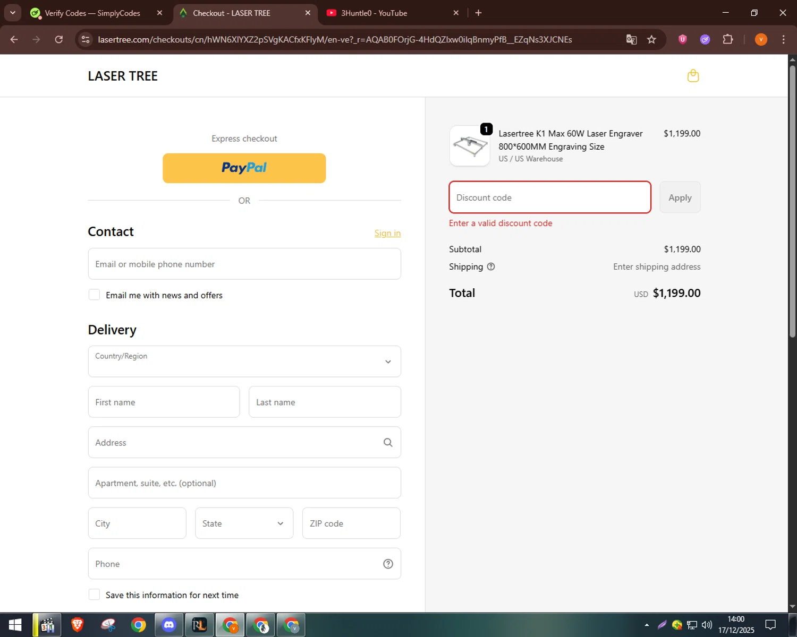This screenshot has height=637, width=797.
Task: Open a new browser tab
Action: [478, 13]
